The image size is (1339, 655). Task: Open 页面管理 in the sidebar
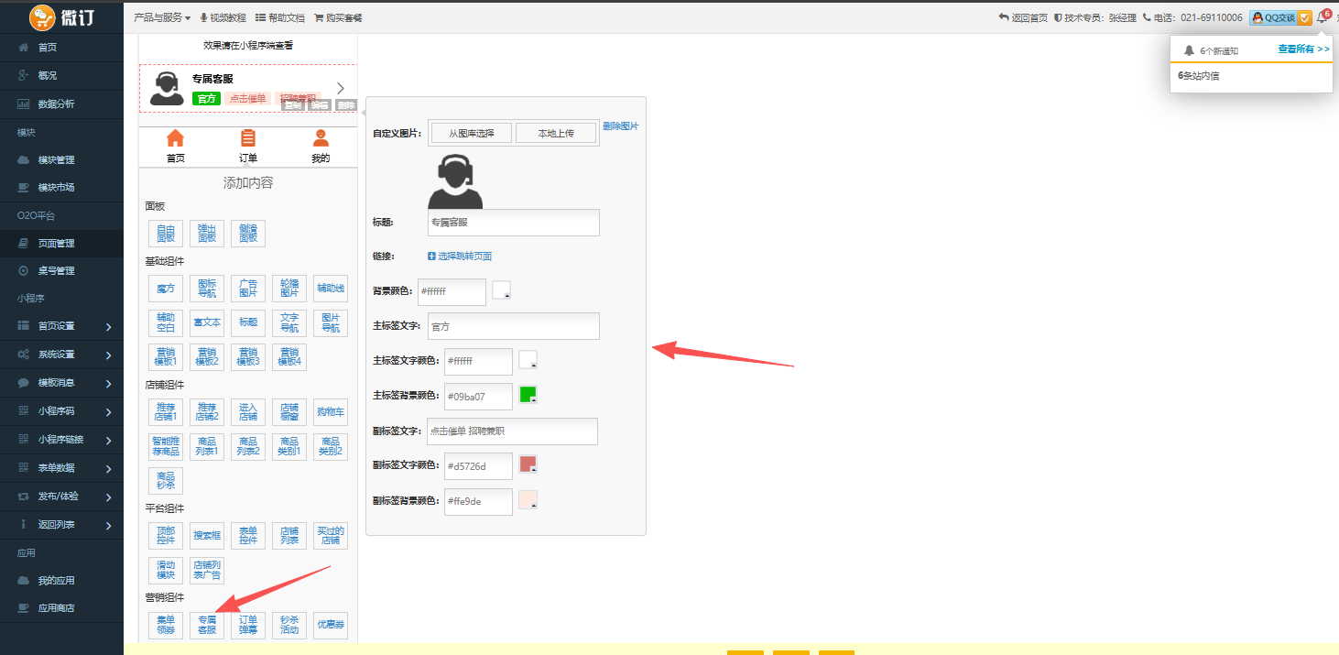click(x=57, y=243)
